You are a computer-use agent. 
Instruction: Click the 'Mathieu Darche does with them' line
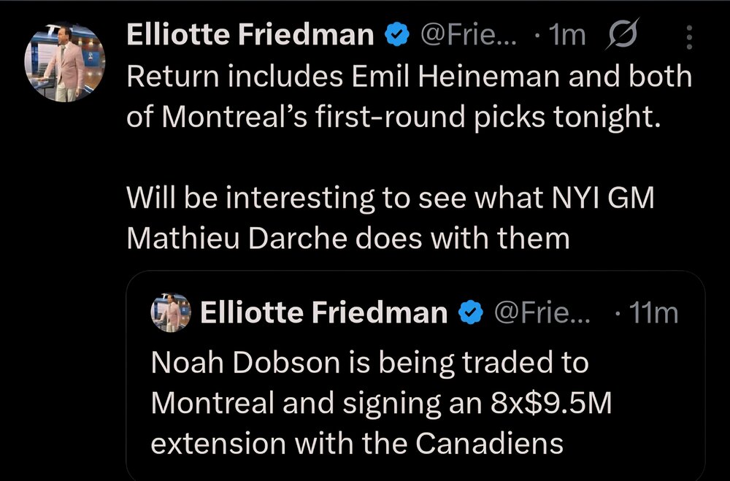347,239
